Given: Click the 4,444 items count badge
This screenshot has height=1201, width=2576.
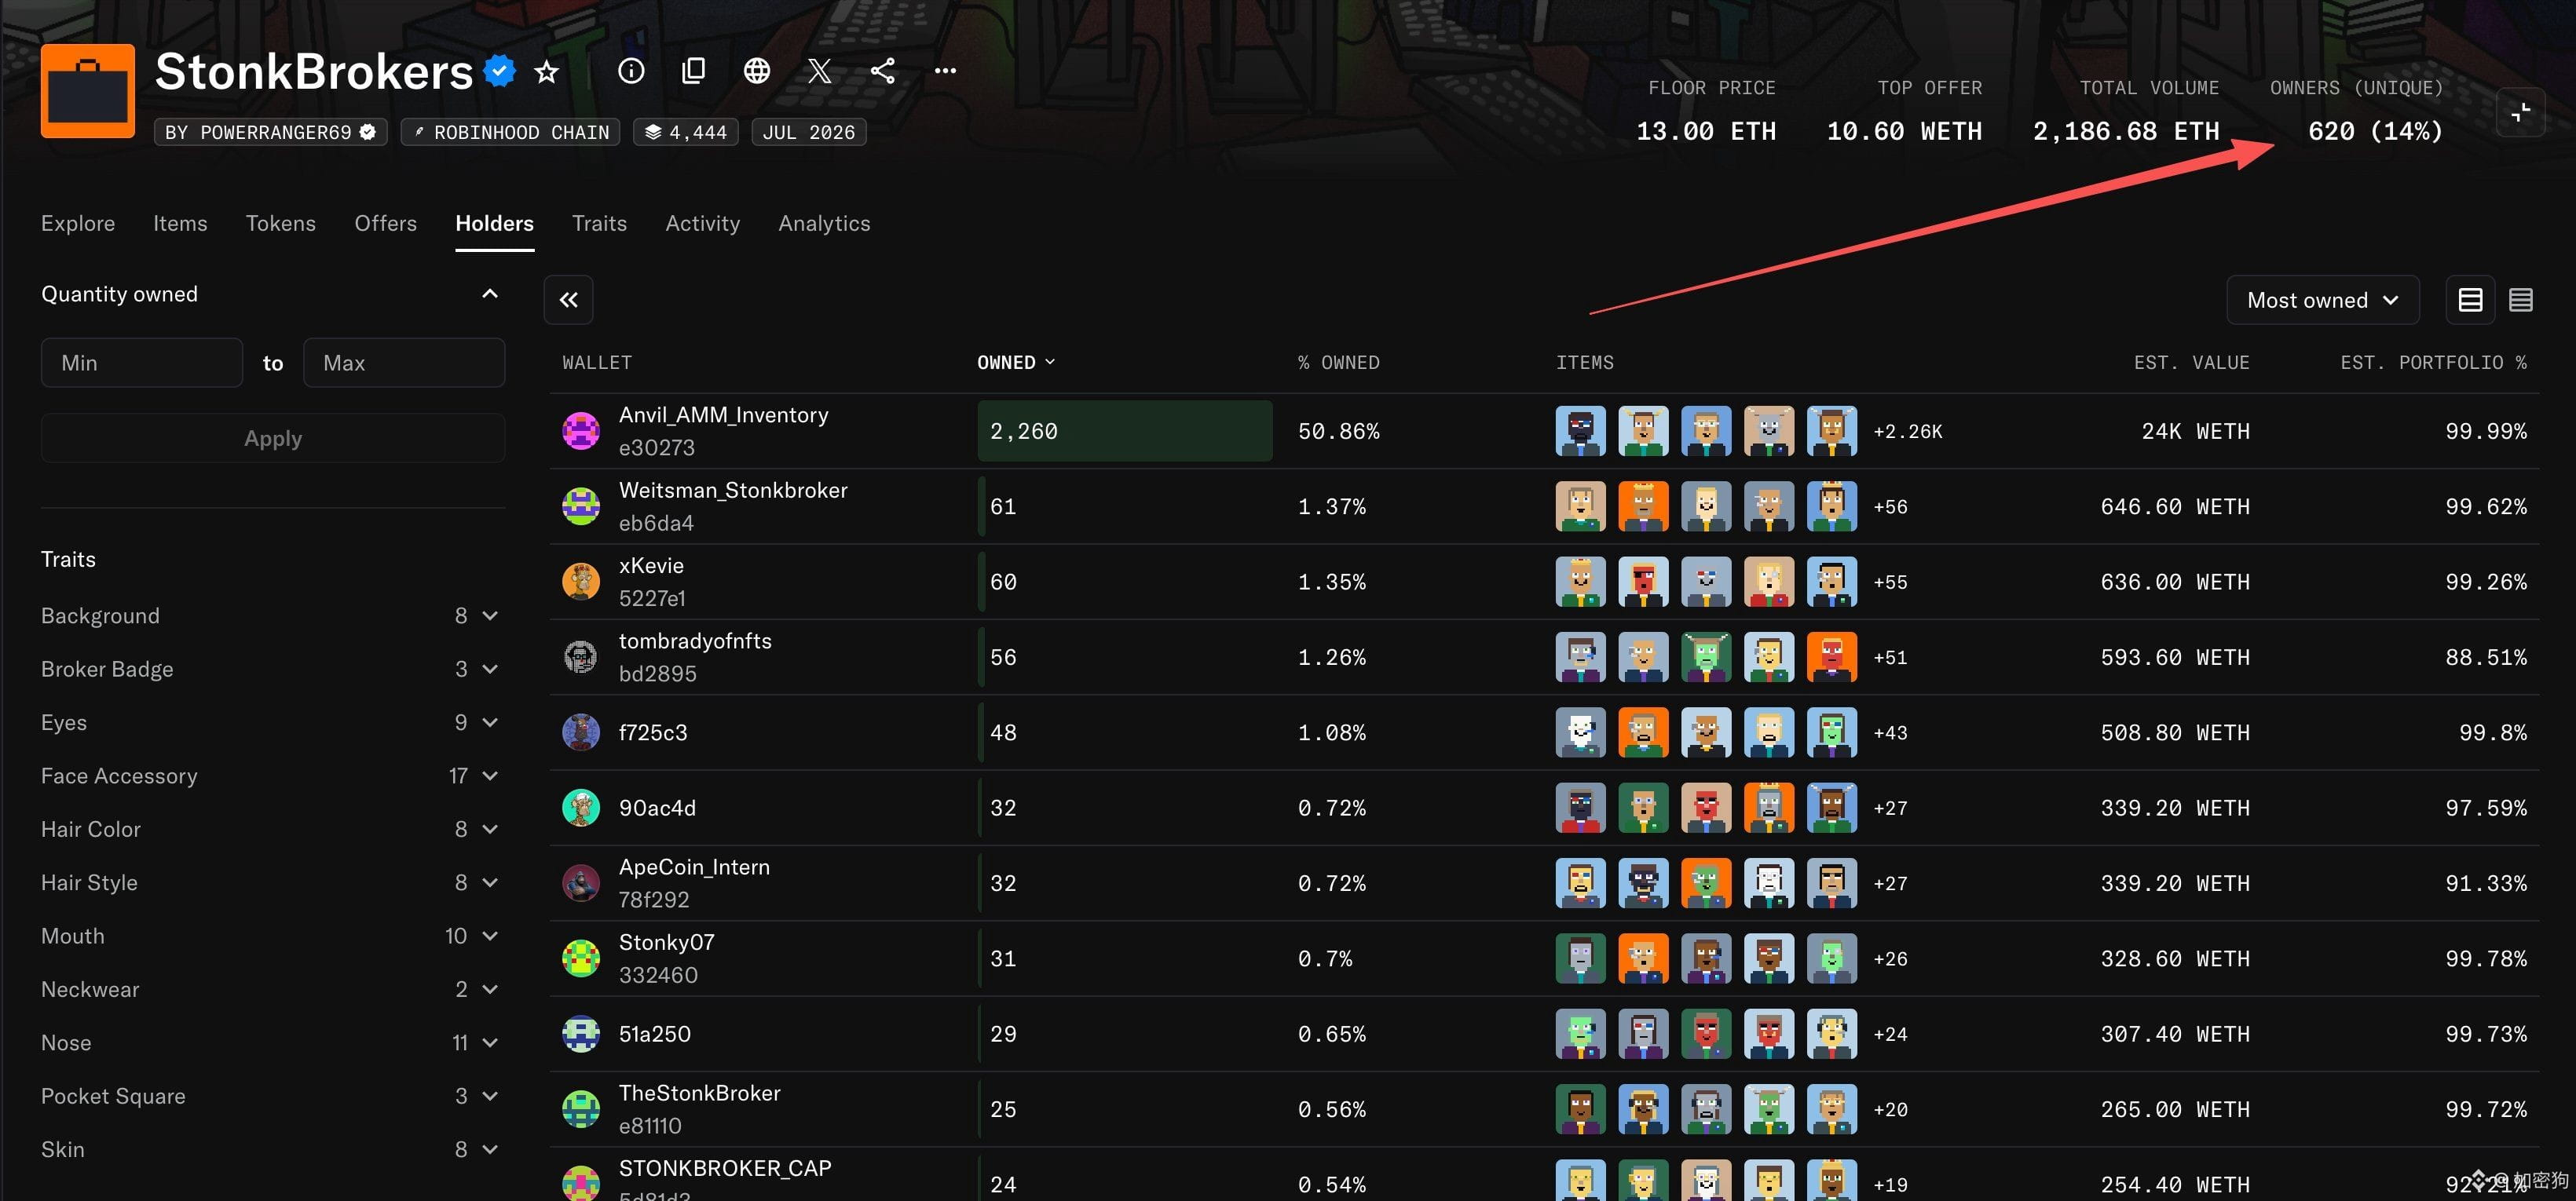Looking at the screenshot, I should 686,132.
